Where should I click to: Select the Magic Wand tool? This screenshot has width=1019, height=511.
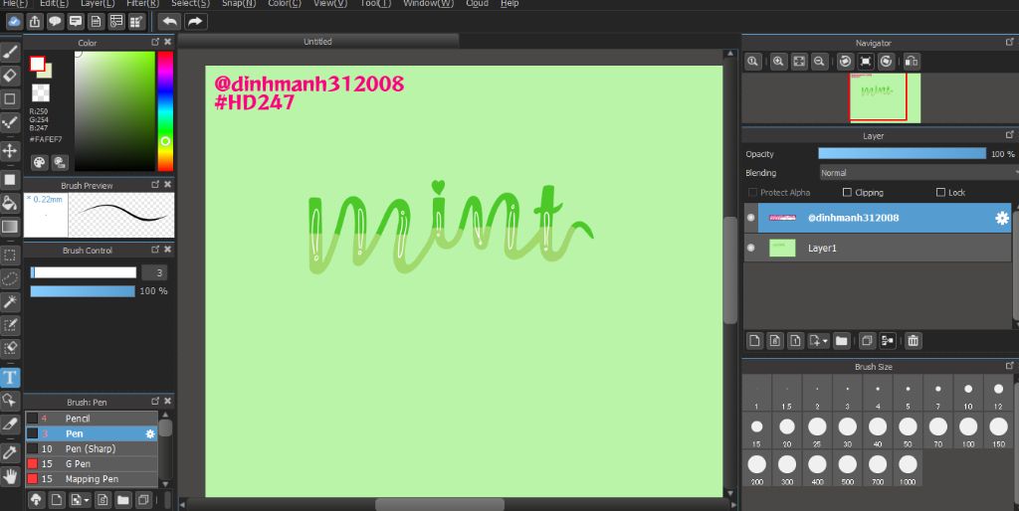pos(10,302)
